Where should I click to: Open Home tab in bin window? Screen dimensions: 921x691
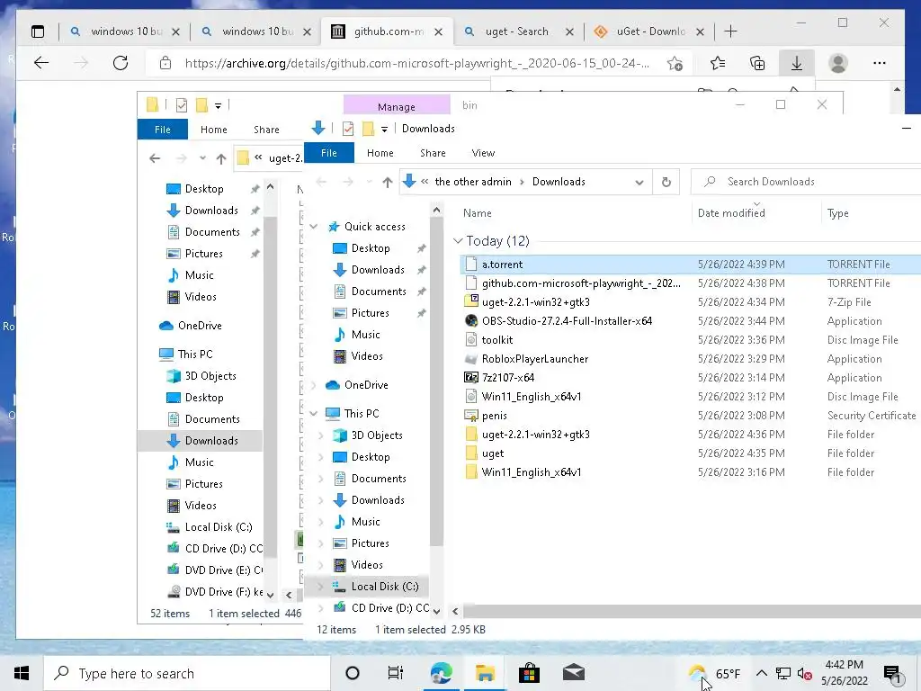(x=214, y=130)
